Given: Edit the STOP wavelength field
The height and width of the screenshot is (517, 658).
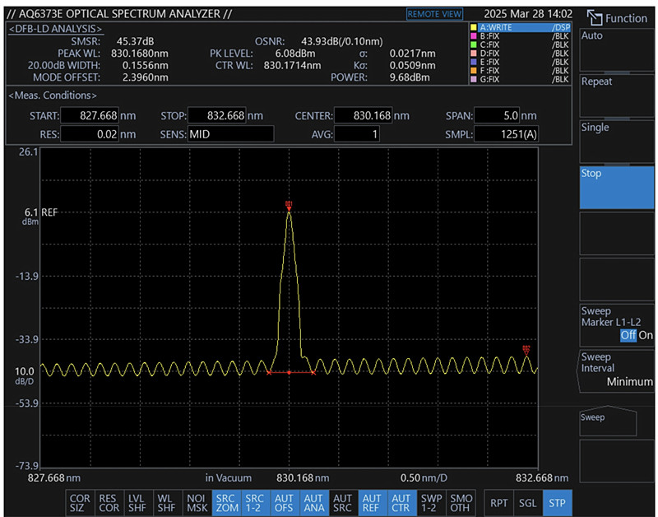Looking at the screenshot, I should [x=216, y=115].
